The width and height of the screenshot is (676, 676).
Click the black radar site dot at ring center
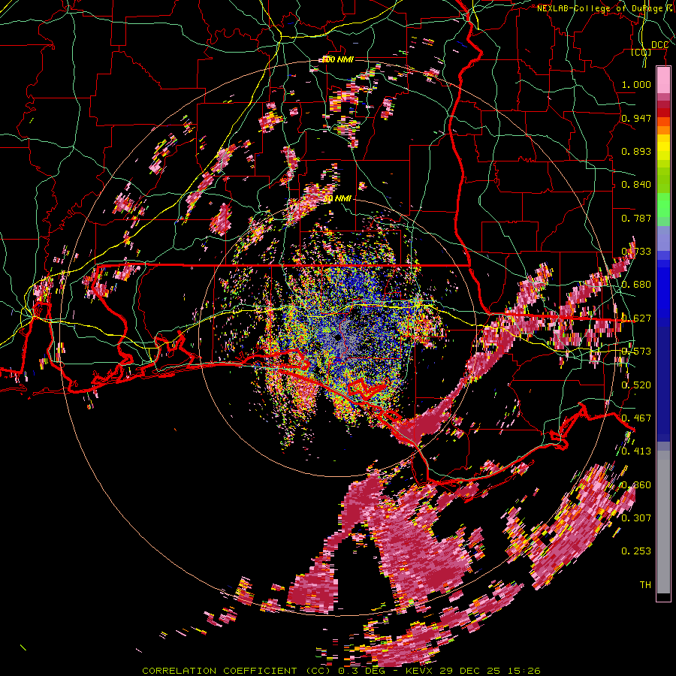point(337,337)
